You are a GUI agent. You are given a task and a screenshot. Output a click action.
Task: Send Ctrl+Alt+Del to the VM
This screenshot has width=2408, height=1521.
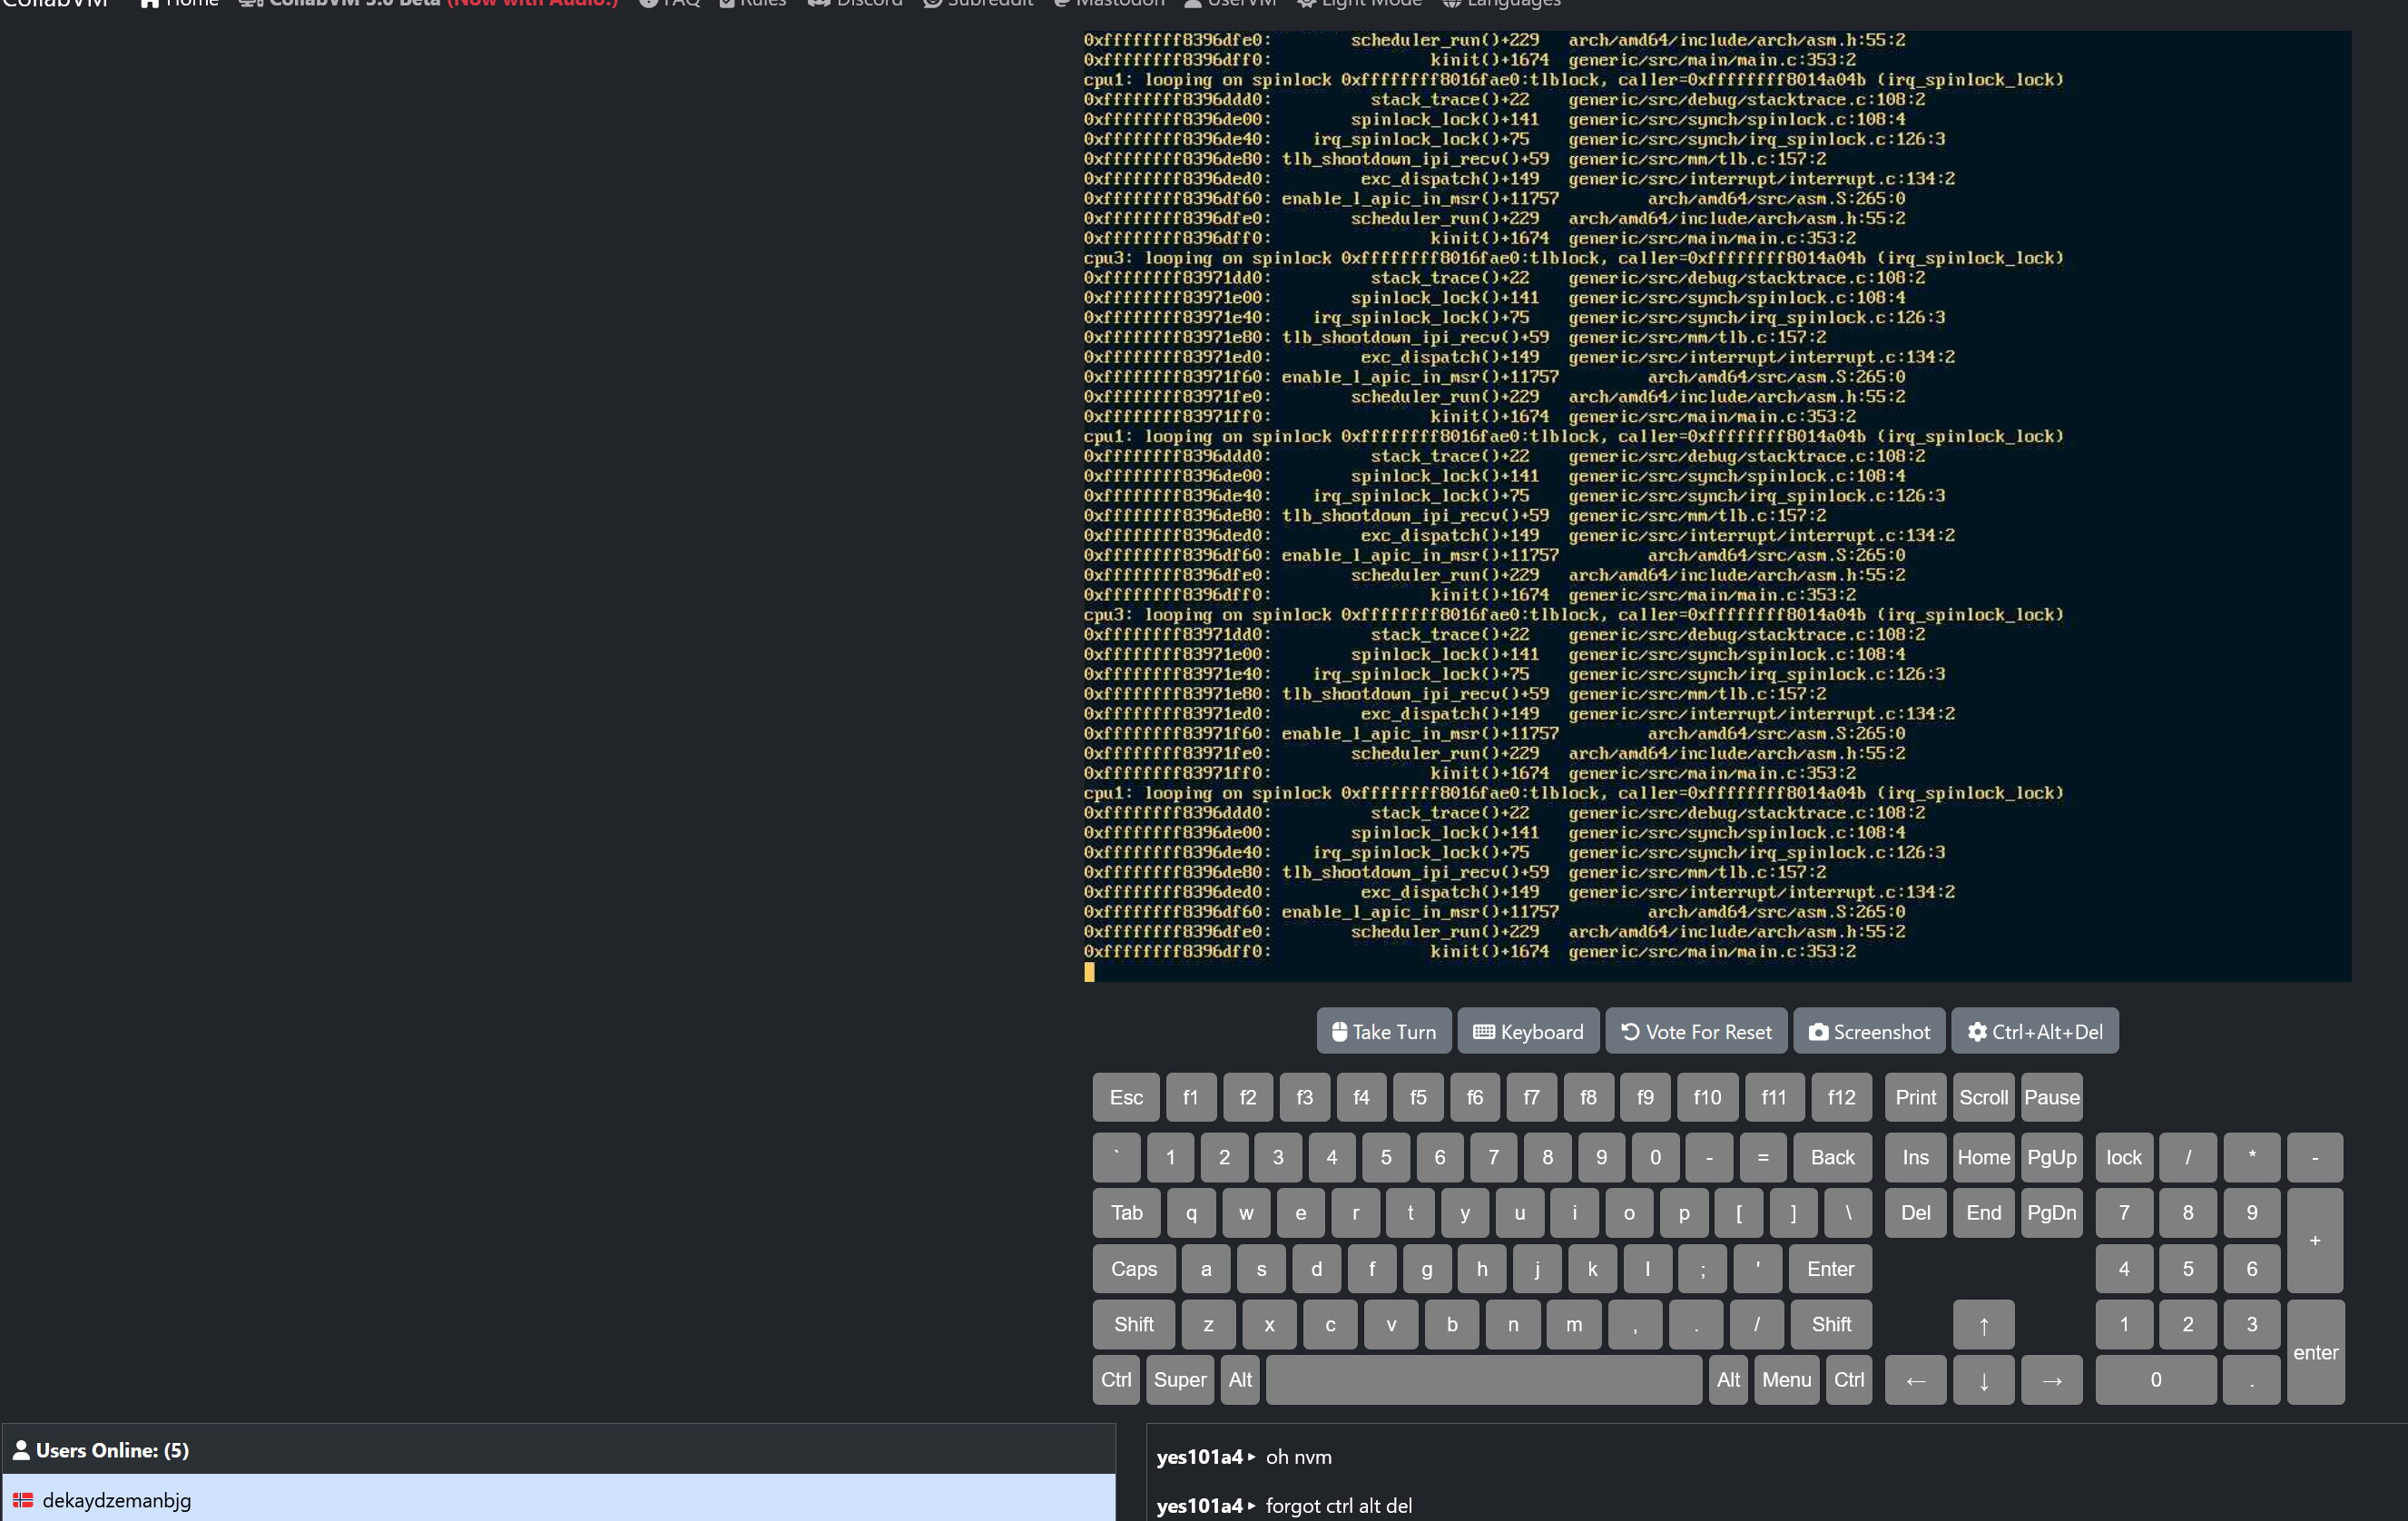pyautogui.click(x=2034, y=1031)
